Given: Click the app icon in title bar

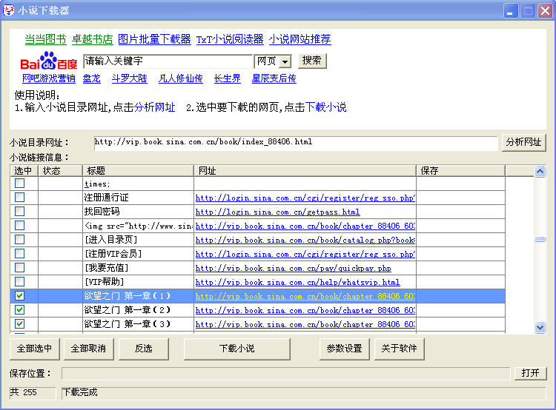Looking at the screenshot, I should coord(10,10).
